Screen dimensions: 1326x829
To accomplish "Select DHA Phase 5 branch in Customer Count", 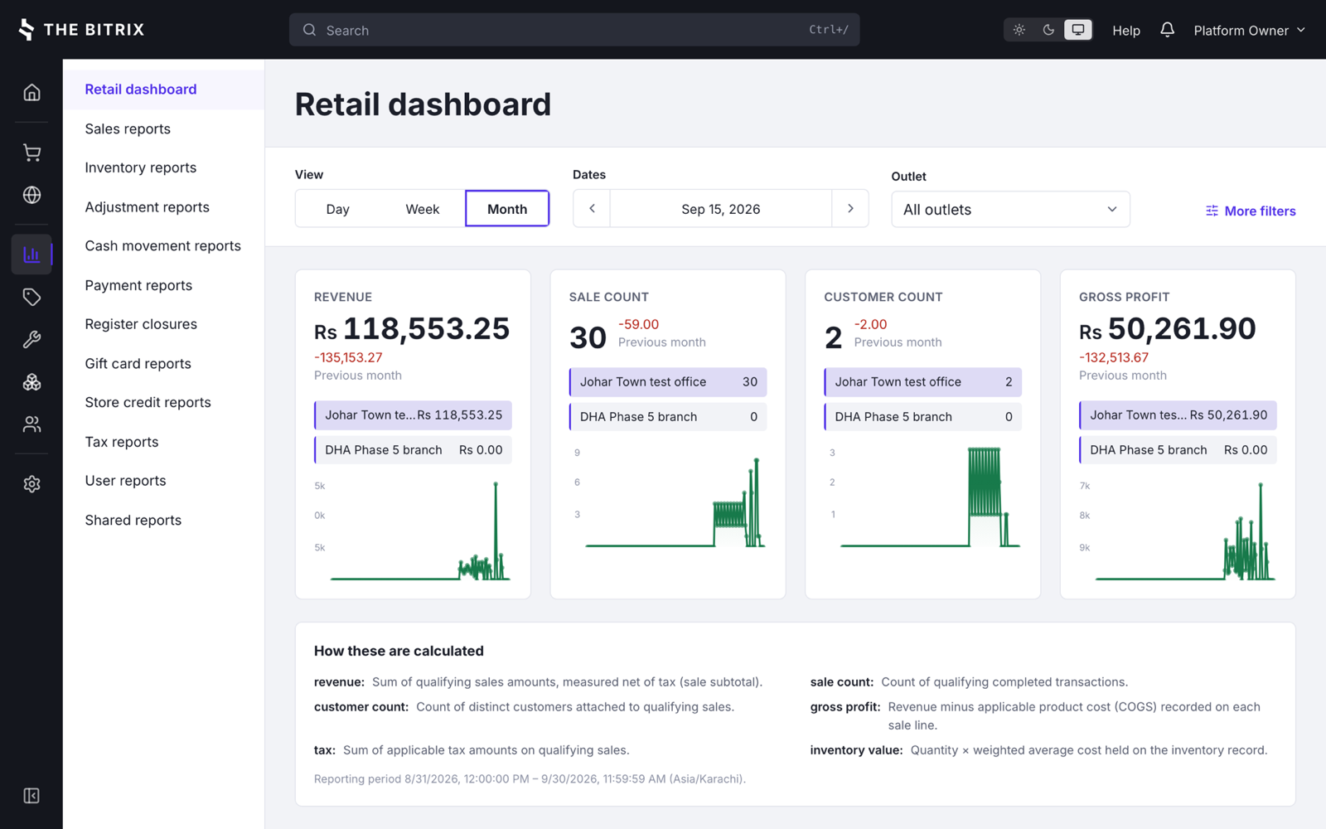I will tap(923, 417).
